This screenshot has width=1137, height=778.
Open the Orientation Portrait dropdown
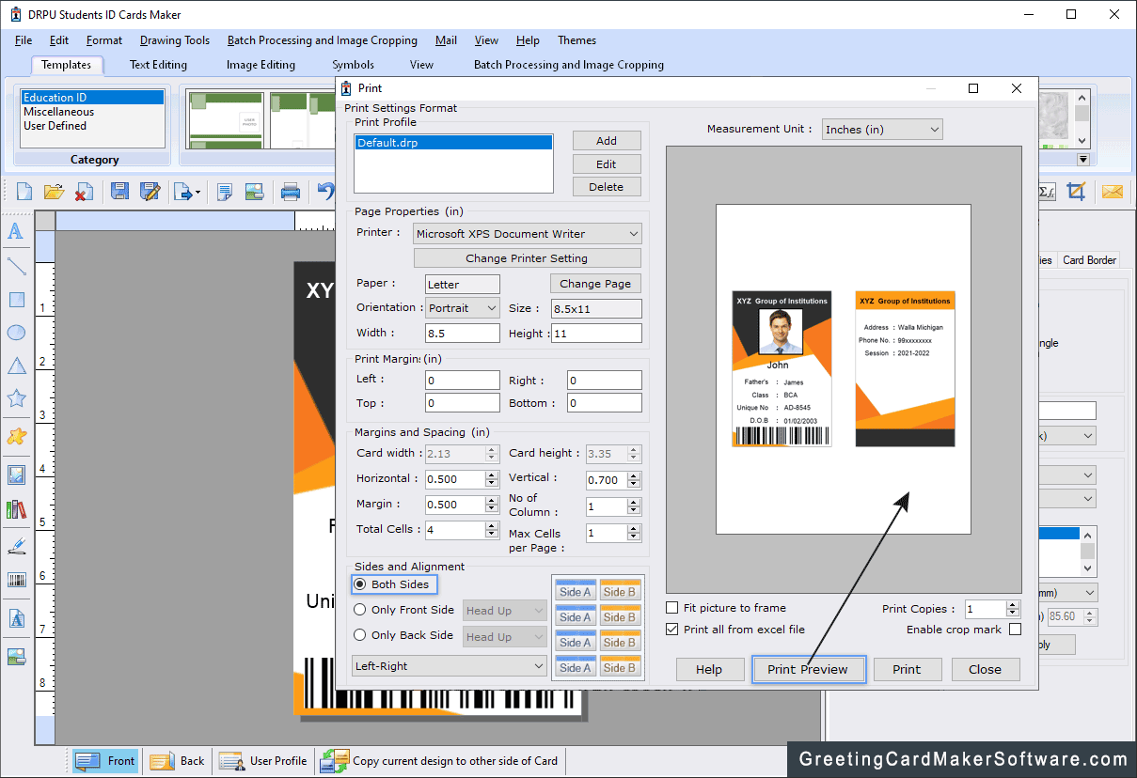point(463,308)
